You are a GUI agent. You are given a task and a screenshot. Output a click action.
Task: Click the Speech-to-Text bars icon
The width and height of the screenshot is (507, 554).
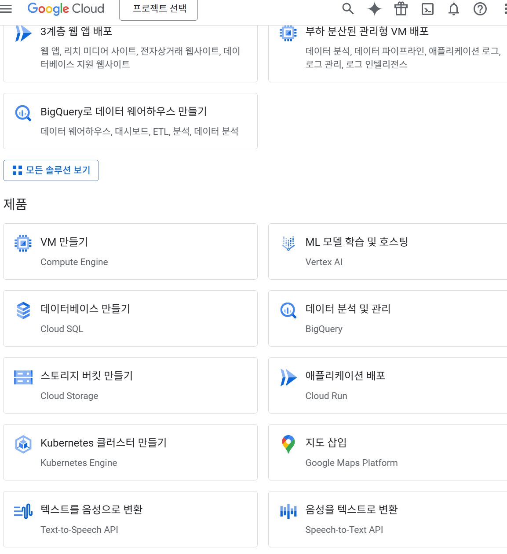click(x=288, y=511)
